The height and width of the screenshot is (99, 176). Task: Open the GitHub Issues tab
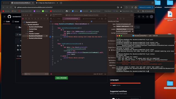pyautogui.click(x=16, y=21)
